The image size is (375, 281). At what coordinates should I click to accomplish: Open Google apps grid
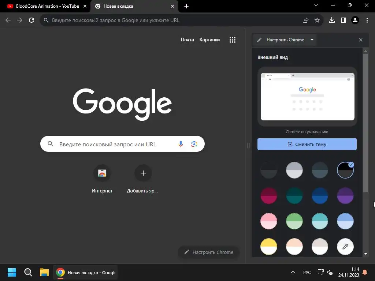pos(233,40)
